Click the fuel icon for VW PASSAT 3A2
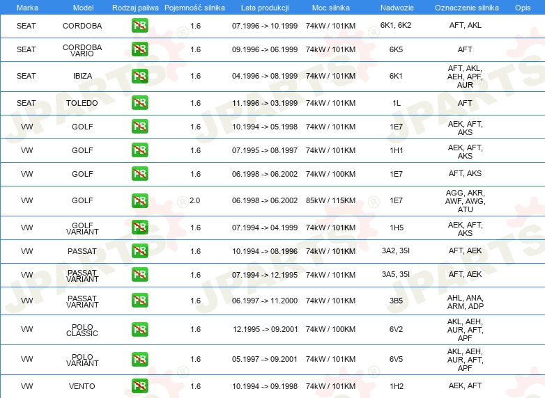The width and height of the screenshot is (545, 398). coord(139,251)
